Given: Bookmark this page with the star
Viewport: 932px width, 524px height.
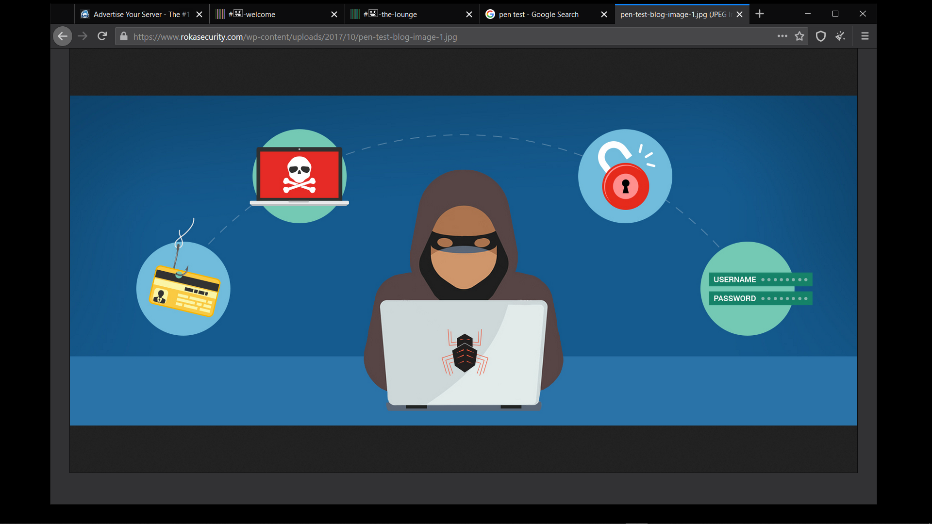Looking at the screenshot, I should [x=799, y=36].
